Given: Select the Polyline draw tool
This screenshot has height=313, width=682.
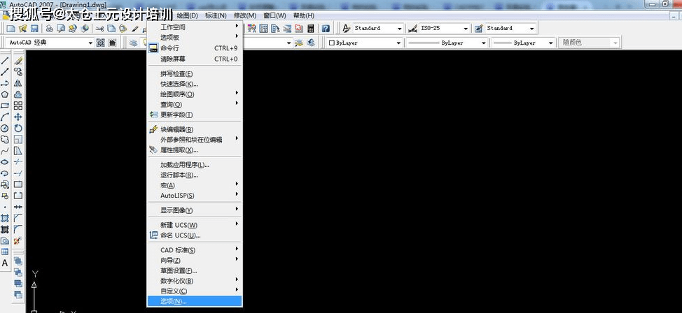Looking at the screenshot, I should point(5,83).
